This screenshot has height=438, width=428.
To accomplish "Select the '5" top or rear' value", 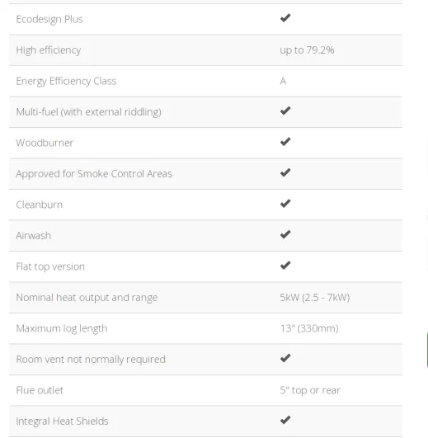I will [x=310, y=390].
